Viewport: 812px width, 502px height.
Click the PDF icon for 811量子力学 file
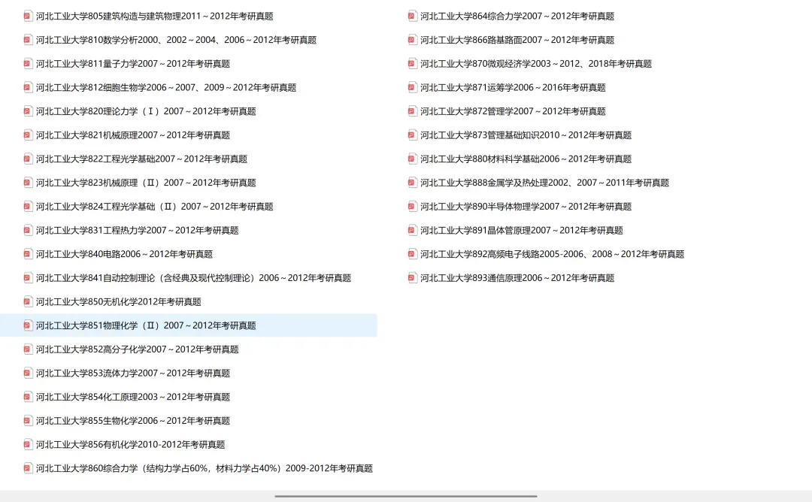click(x=26, y=63)
